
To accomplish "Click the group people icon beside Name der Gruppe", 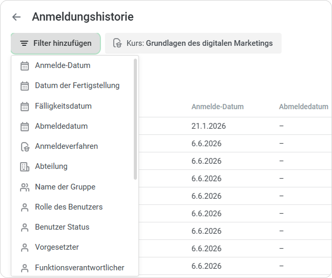I will click(x=25, y=187).
